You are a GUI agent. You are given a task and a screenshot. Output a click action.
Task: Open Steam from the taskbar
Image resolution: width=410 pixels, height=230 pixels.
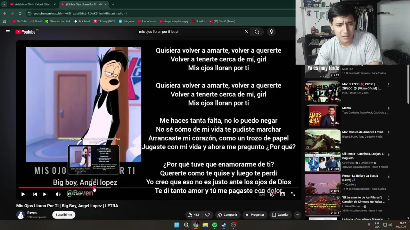coord(224,225)
